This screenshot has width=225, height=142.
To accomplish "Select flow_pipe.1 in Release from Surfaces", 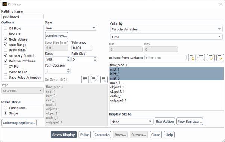I will pos(166,65).
